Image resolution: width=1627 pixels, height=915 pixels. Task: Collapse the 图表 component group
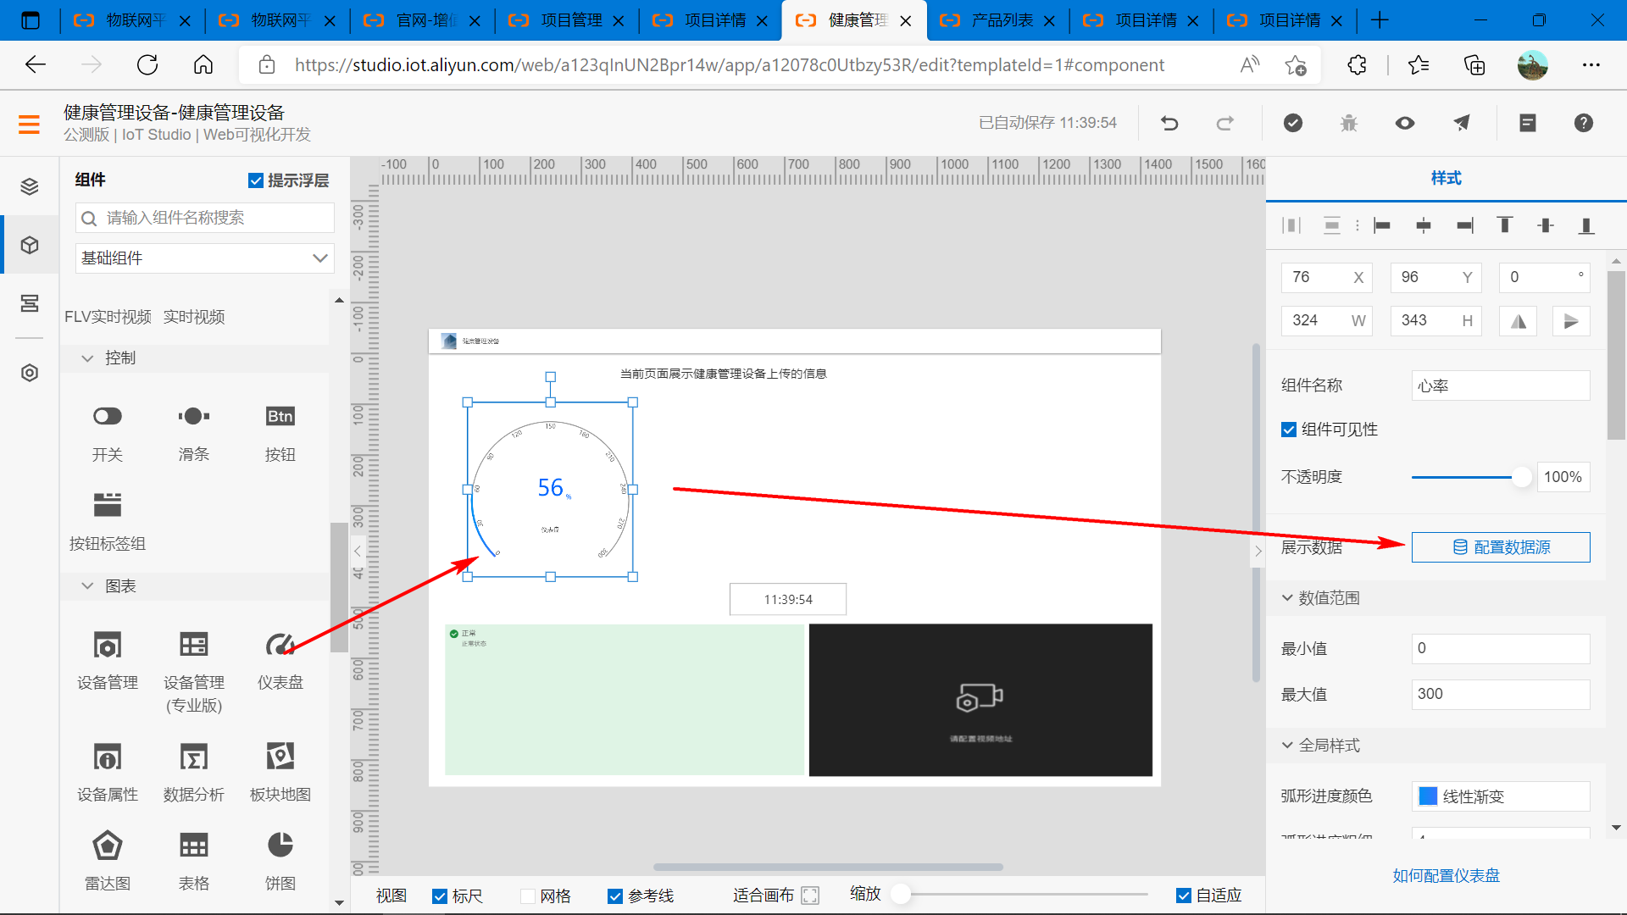(x=87, y=586)
